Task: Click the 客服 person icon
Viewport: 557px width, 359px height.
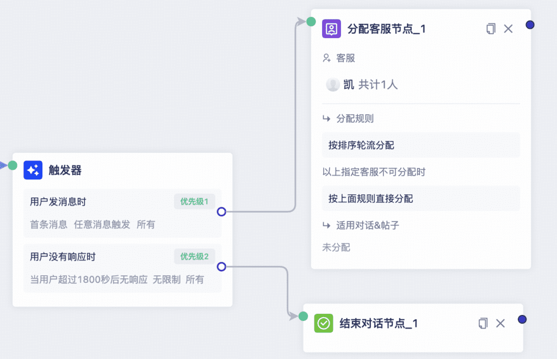Action: point(326,58)
